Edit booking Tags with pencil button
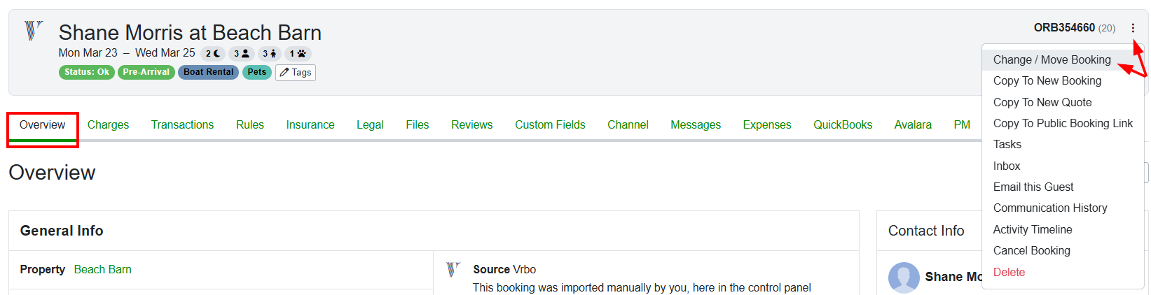 [x=296, y=73]
